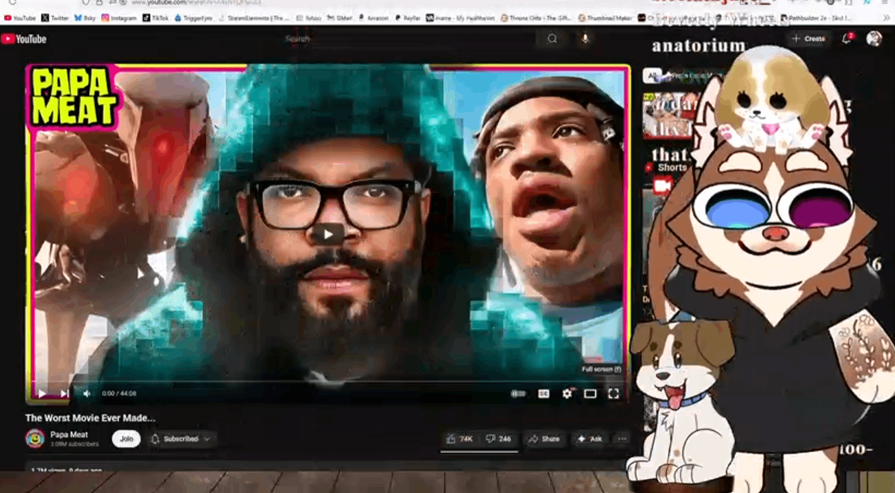Start voice search with the microphone icon
This screenshot has height=493, width=895.
(x=585, y=39)
